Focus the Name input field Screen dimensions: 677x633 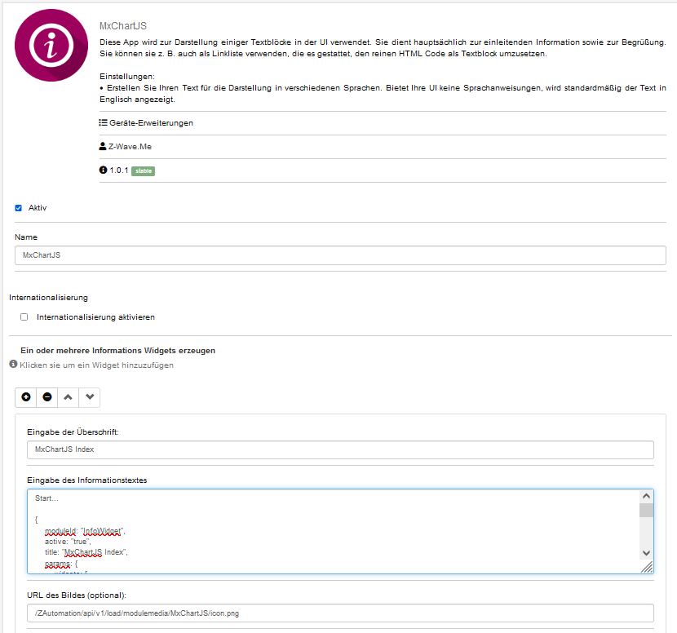[340, 255]
